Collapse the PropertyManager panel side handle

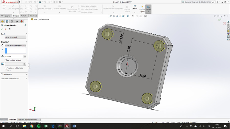tap(29, 66)
